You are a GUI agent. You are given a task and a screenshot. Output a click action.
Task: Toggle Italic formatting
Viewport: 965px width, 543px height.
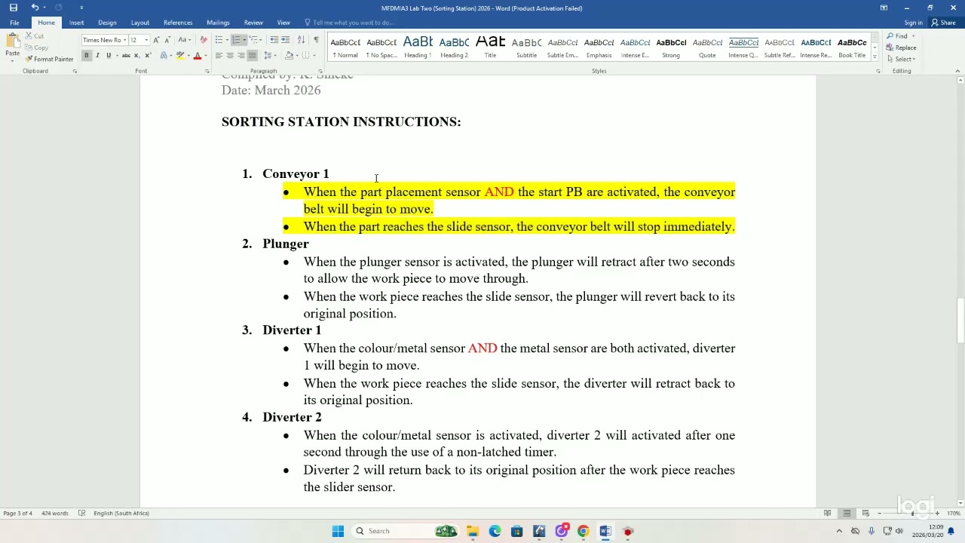tap(97, 56)
